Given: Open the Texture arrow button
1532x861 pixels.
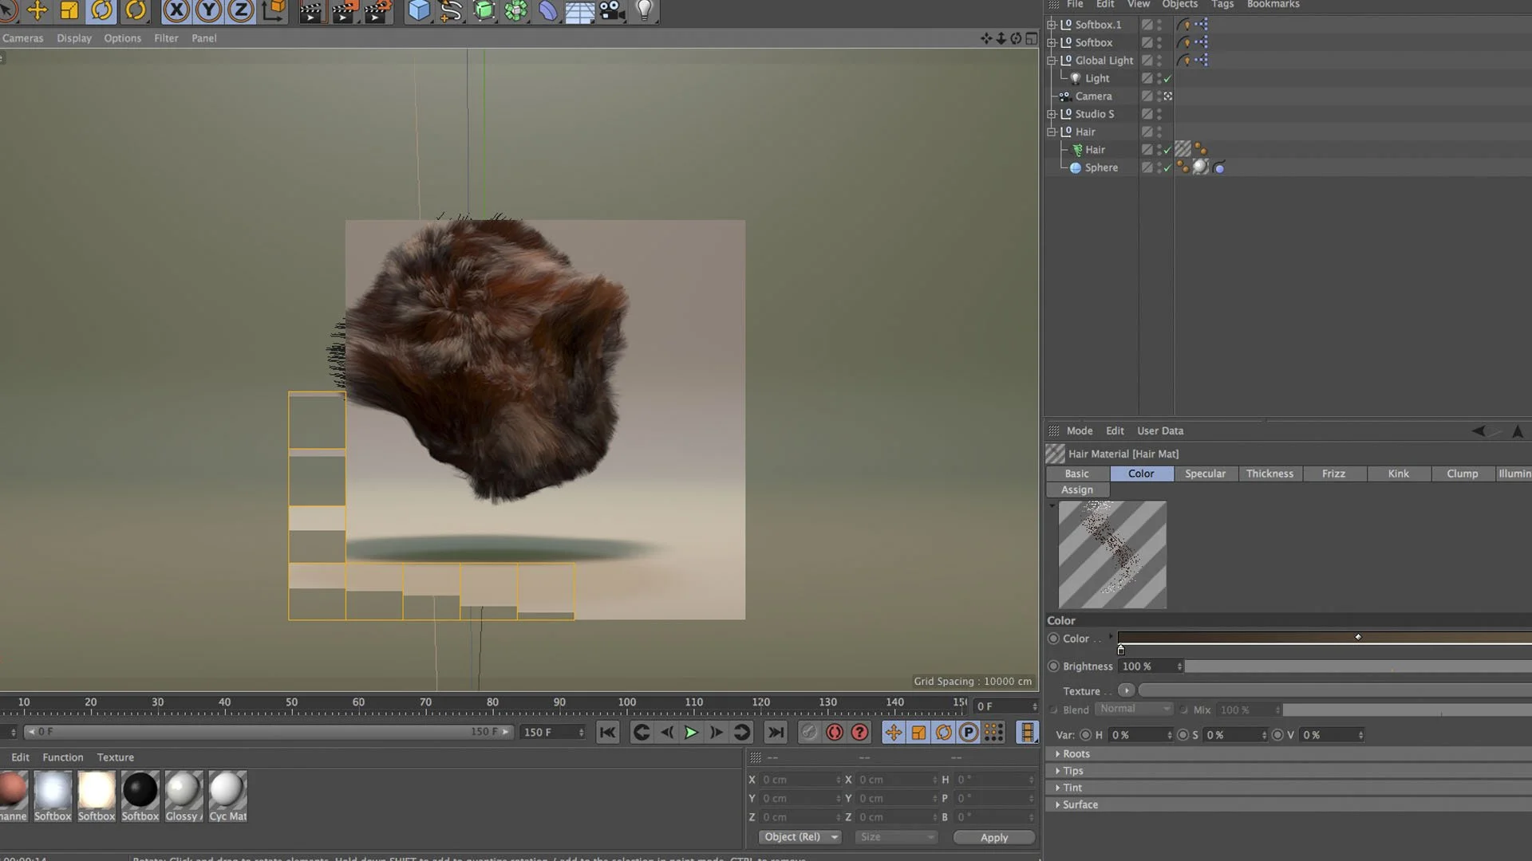Looking at the screenshot, I should click(1126, 690).
